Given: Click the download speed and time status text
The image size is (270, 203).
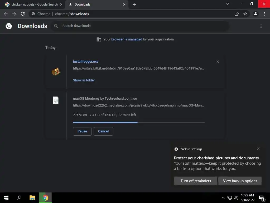Looking at the screenshot, I should click(x=104, y=115).
